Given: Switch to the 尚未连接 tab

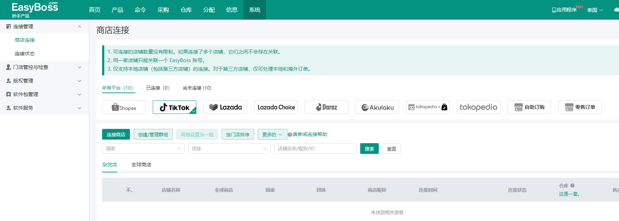Looking at the screenshot, I should (x=197, y=88).
